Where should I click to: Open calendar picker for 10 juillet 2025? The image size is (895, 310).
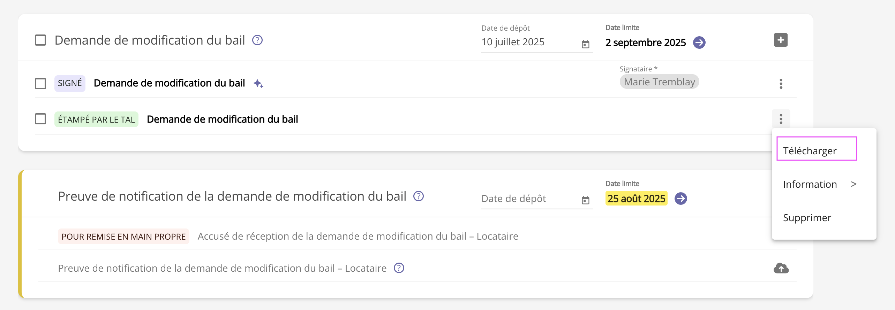(x=585, y=44)
